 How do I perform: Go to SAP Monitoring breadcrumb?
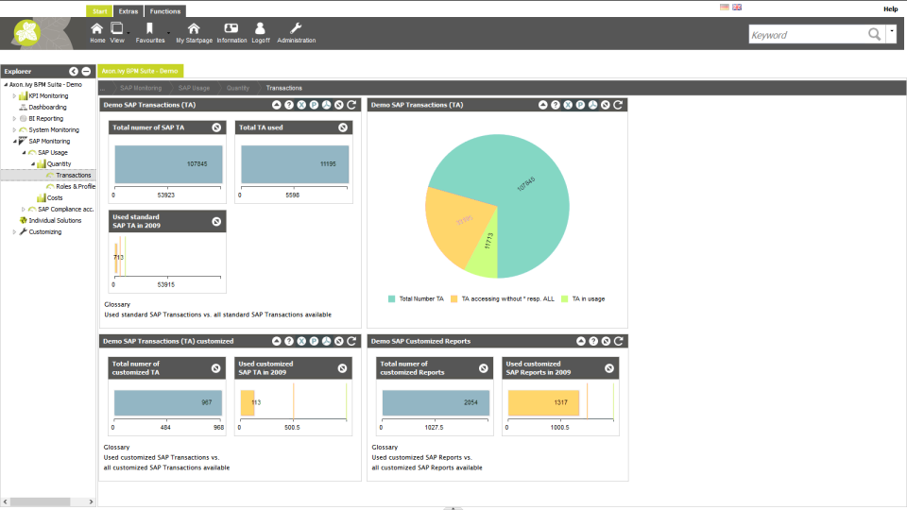click(141, 88)
